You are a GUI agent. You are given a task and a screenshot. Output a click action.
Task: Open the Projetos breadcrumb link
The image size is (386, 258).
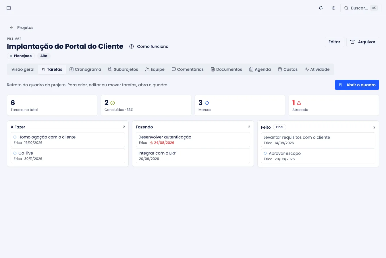click(25, 28)
